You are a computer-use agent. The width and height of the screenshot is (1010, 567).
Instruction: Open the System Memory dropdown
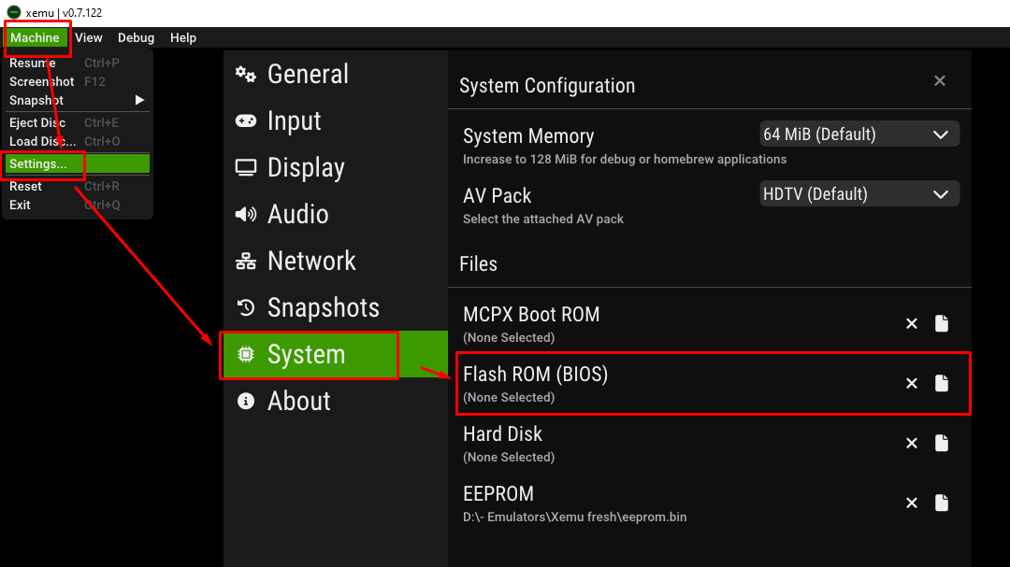pyautogui.click(x=859, y=135)
